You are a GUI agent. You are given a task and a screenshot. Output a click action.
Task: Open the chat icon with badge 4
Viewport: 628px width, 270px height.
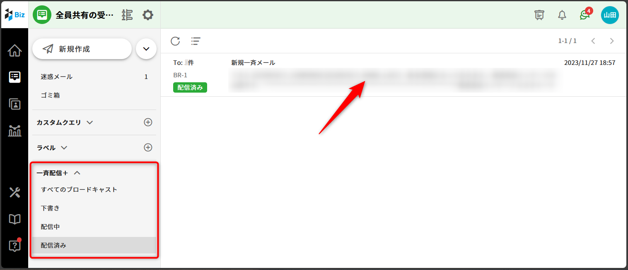(x=585, y=15)
